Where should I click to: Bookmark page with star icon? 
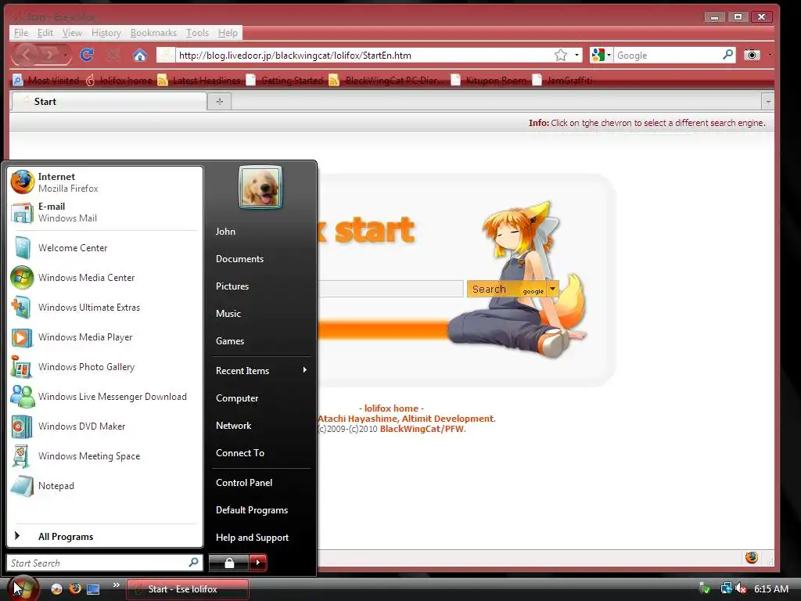pos(560,55)
